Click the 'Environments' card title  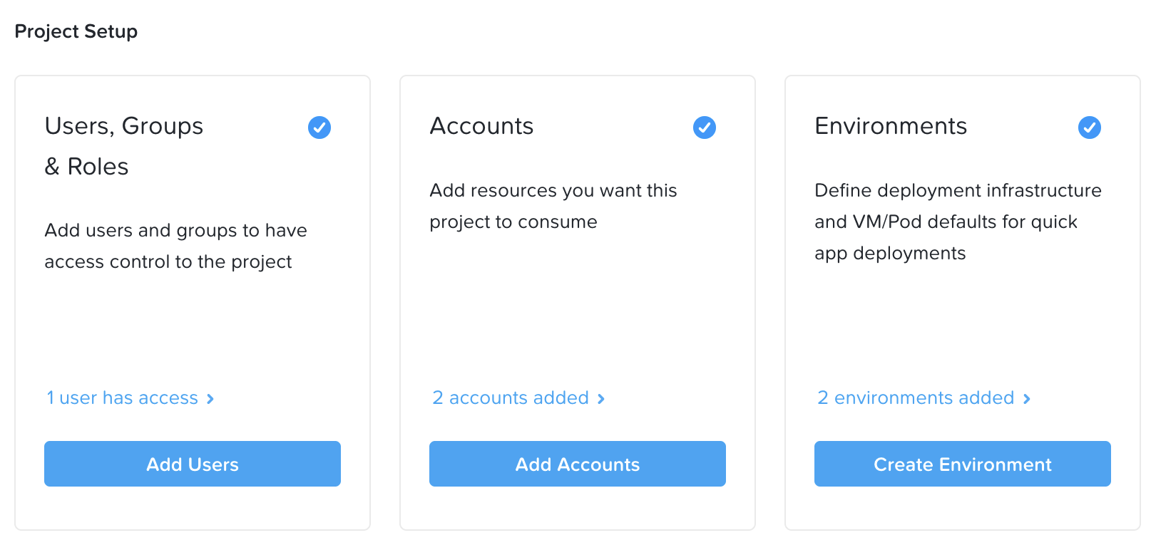tap(891, 126)
